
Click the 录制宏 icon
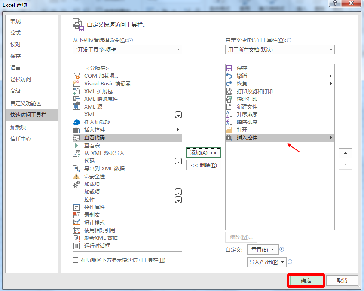click(x=76, y=215)
